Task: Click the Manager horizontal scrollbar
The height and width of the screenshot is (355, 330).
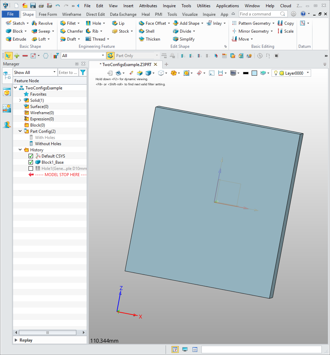Action: point(47,332)
